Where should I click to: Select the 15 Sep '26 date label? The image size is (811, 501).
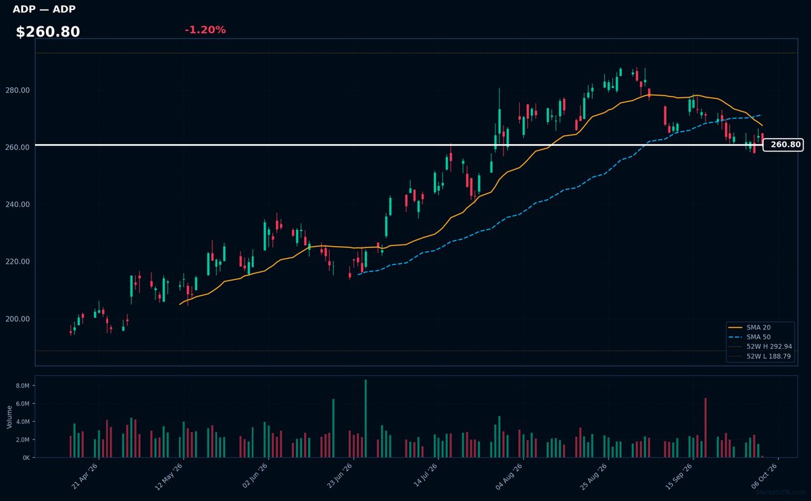click(x=680, y=477)
